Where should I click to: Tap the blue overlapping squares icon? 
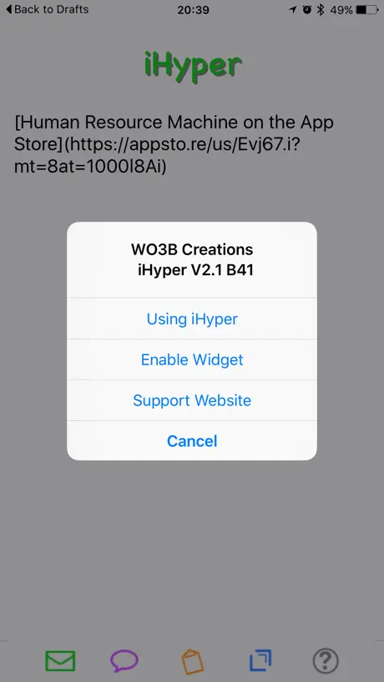click(x=260, y=660)
